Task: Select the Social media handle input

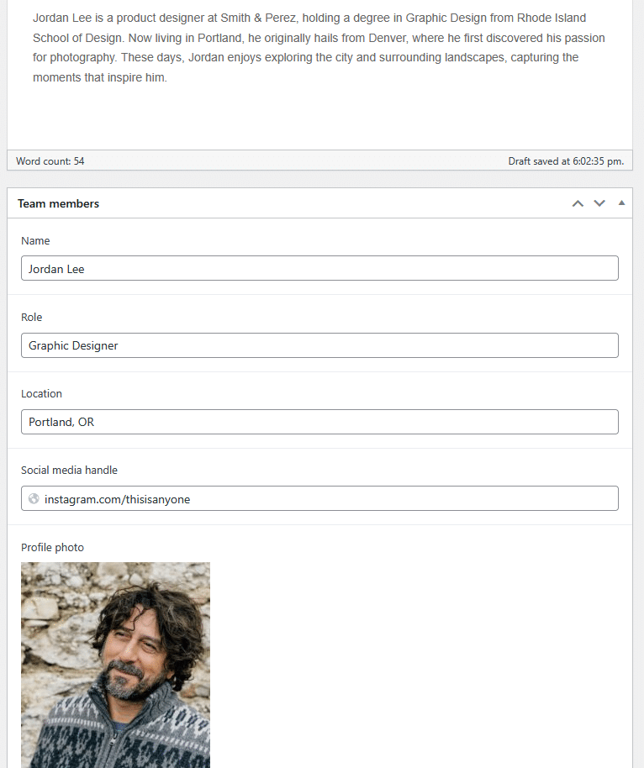Action: tap(319, 497)
